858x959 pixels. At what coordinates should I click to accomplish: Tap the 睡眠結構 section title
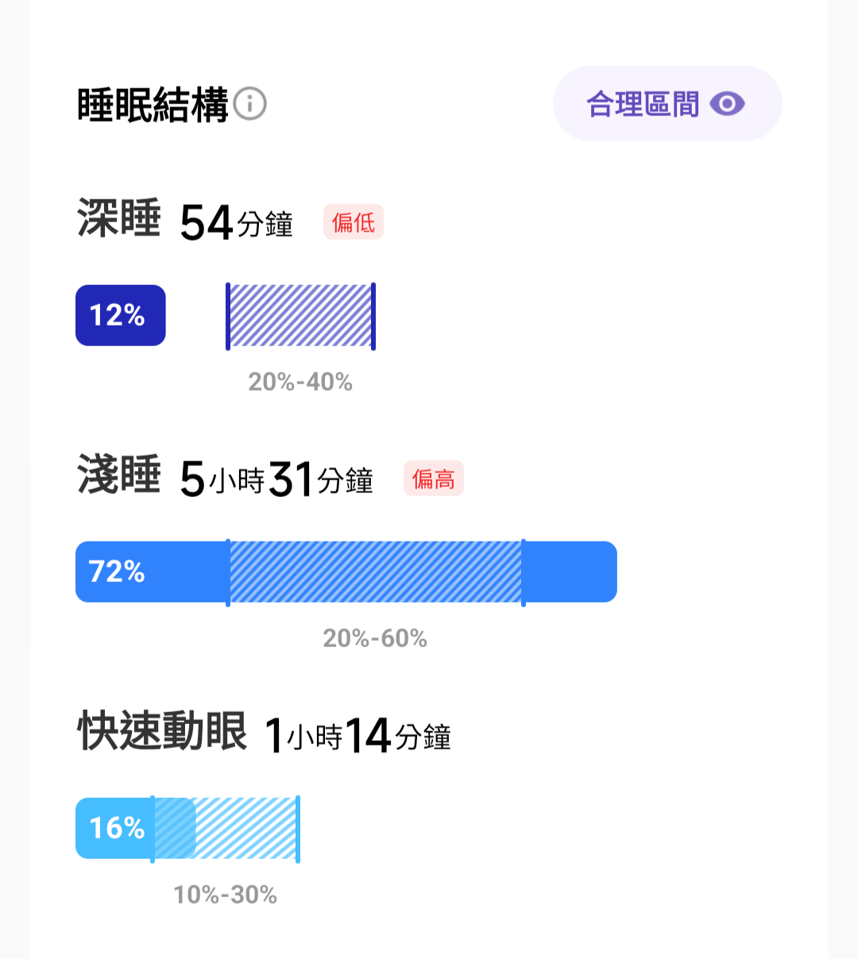click(153, 105)
